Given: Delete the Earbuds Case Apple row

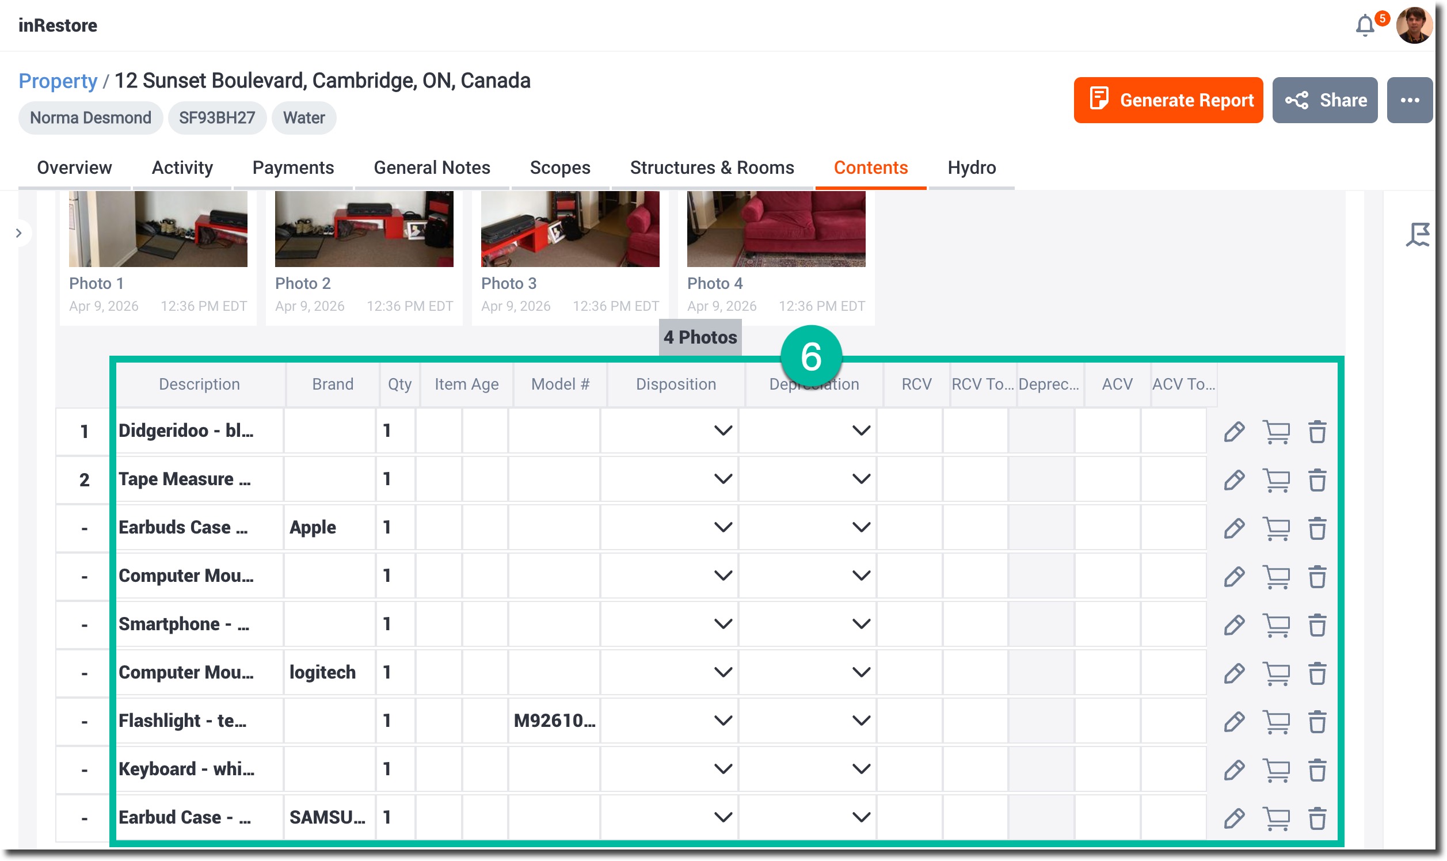Looking at the screenshot, I should click(1316, 528).
